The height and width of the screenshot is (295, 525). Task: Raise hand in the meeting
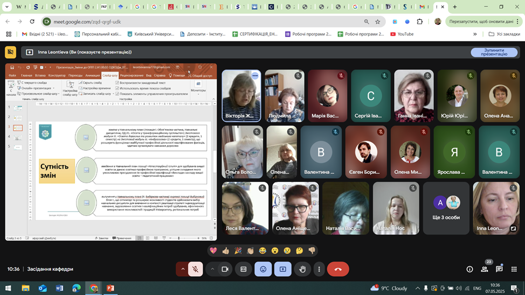click(302, 269)
